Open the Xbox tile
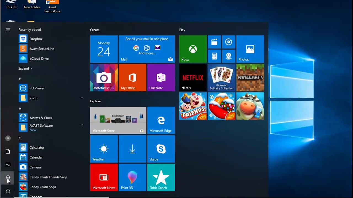This screenshot has height=198, width=353. (x=193, y=49)
